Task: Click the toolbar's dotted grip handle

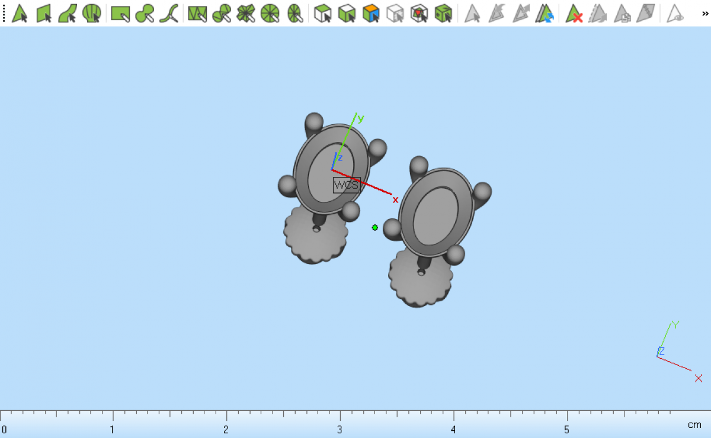Action: [x=4, y=13]
